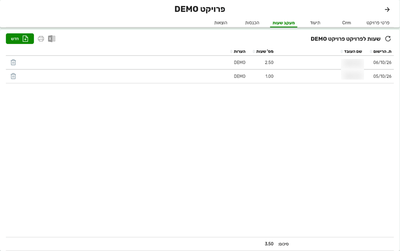400x251 pixels.
Task: Delete the 06/10/26 hours entry
Action: pos(13,62)
